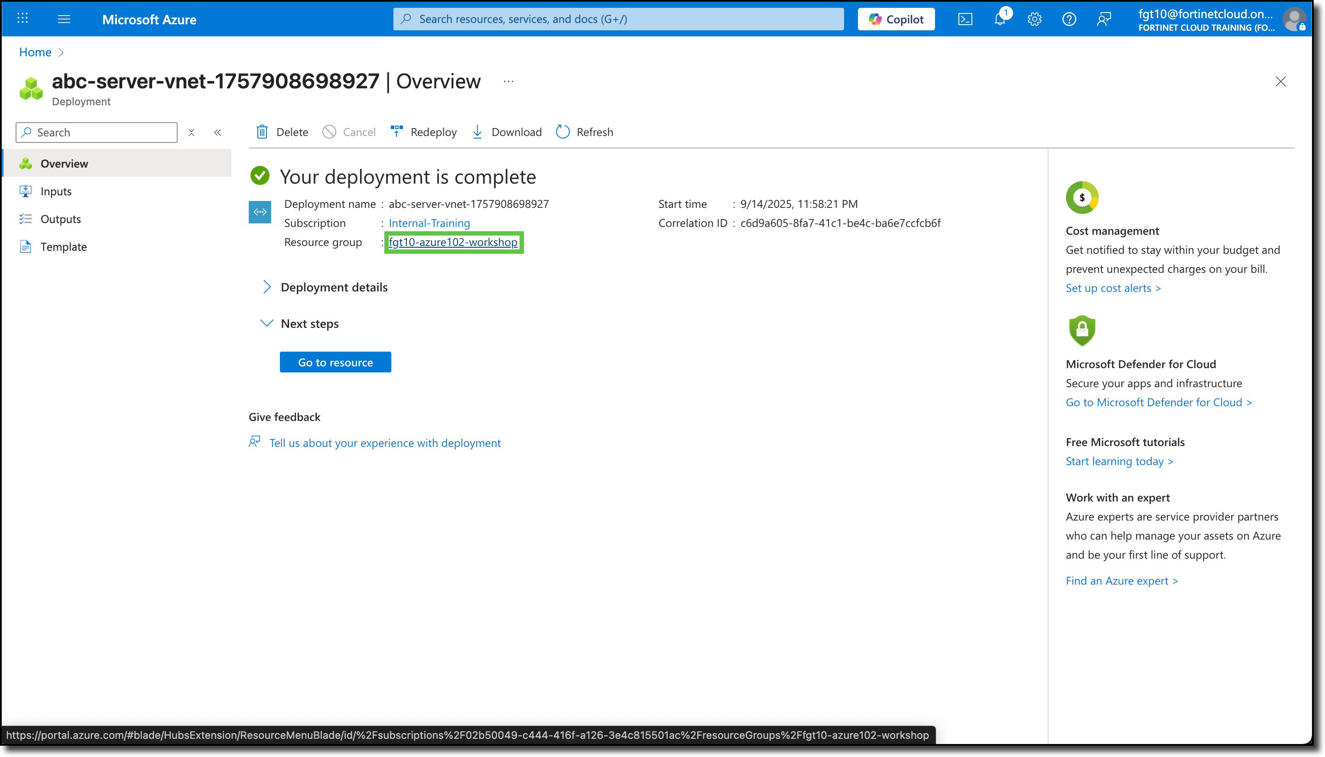Image resolution: width=1325 pixels, height=757 pixels.
Task: Open the feedback icon in the top bar
Action: [1104, 19]
